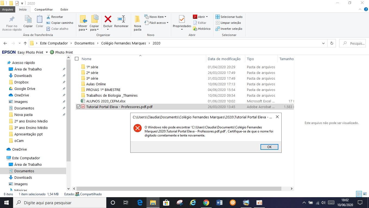Screen dimensions: 369x208
Task: Refresh the folder view
Action: pos(332,43)
